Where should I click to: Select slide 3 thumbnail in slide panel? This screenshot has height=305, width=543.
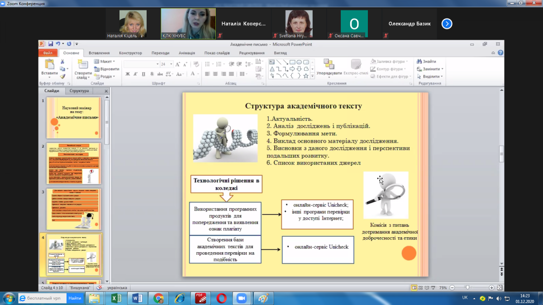[73, 209]
